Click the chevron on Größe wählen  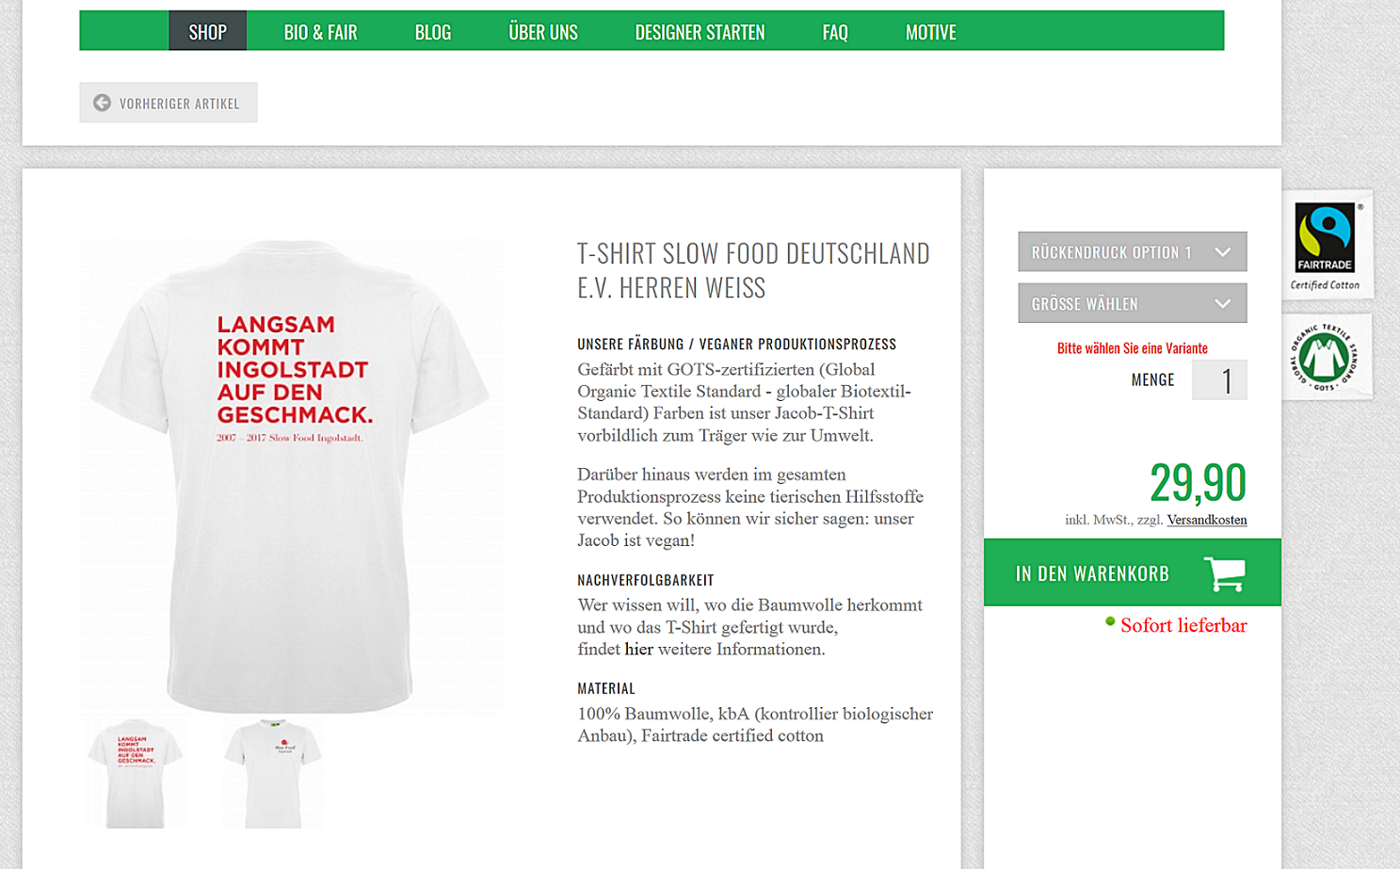click(1222, 303)
